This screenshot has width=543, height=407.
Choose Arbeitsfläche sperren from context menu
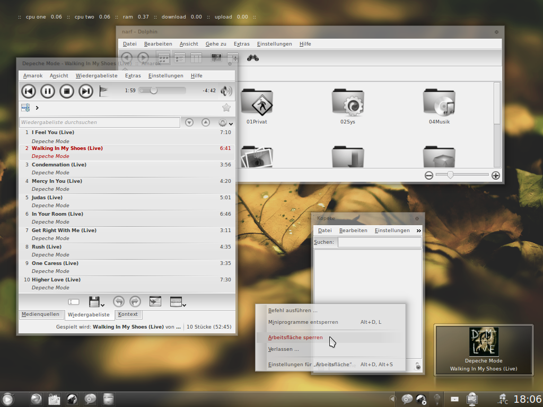[x=330, y=338]
